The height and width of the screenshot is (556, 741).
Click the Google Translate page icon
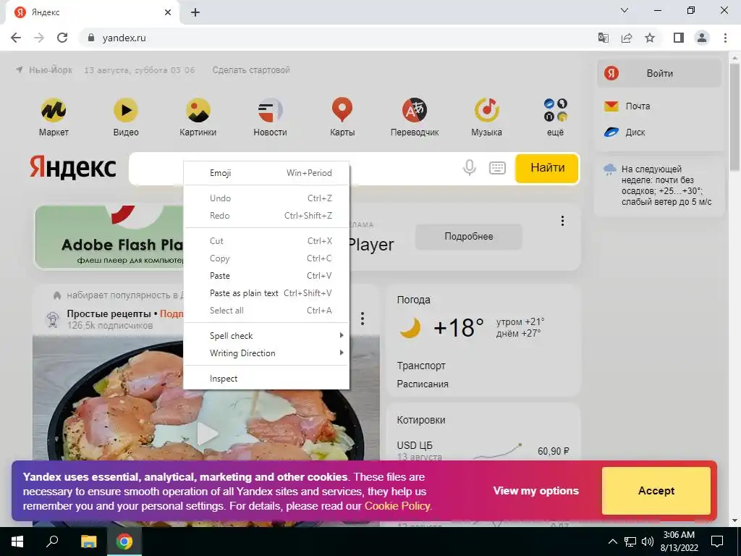point(603,38)
